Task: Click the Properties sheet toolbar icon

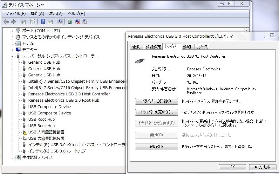Action: tap(33, 22)
